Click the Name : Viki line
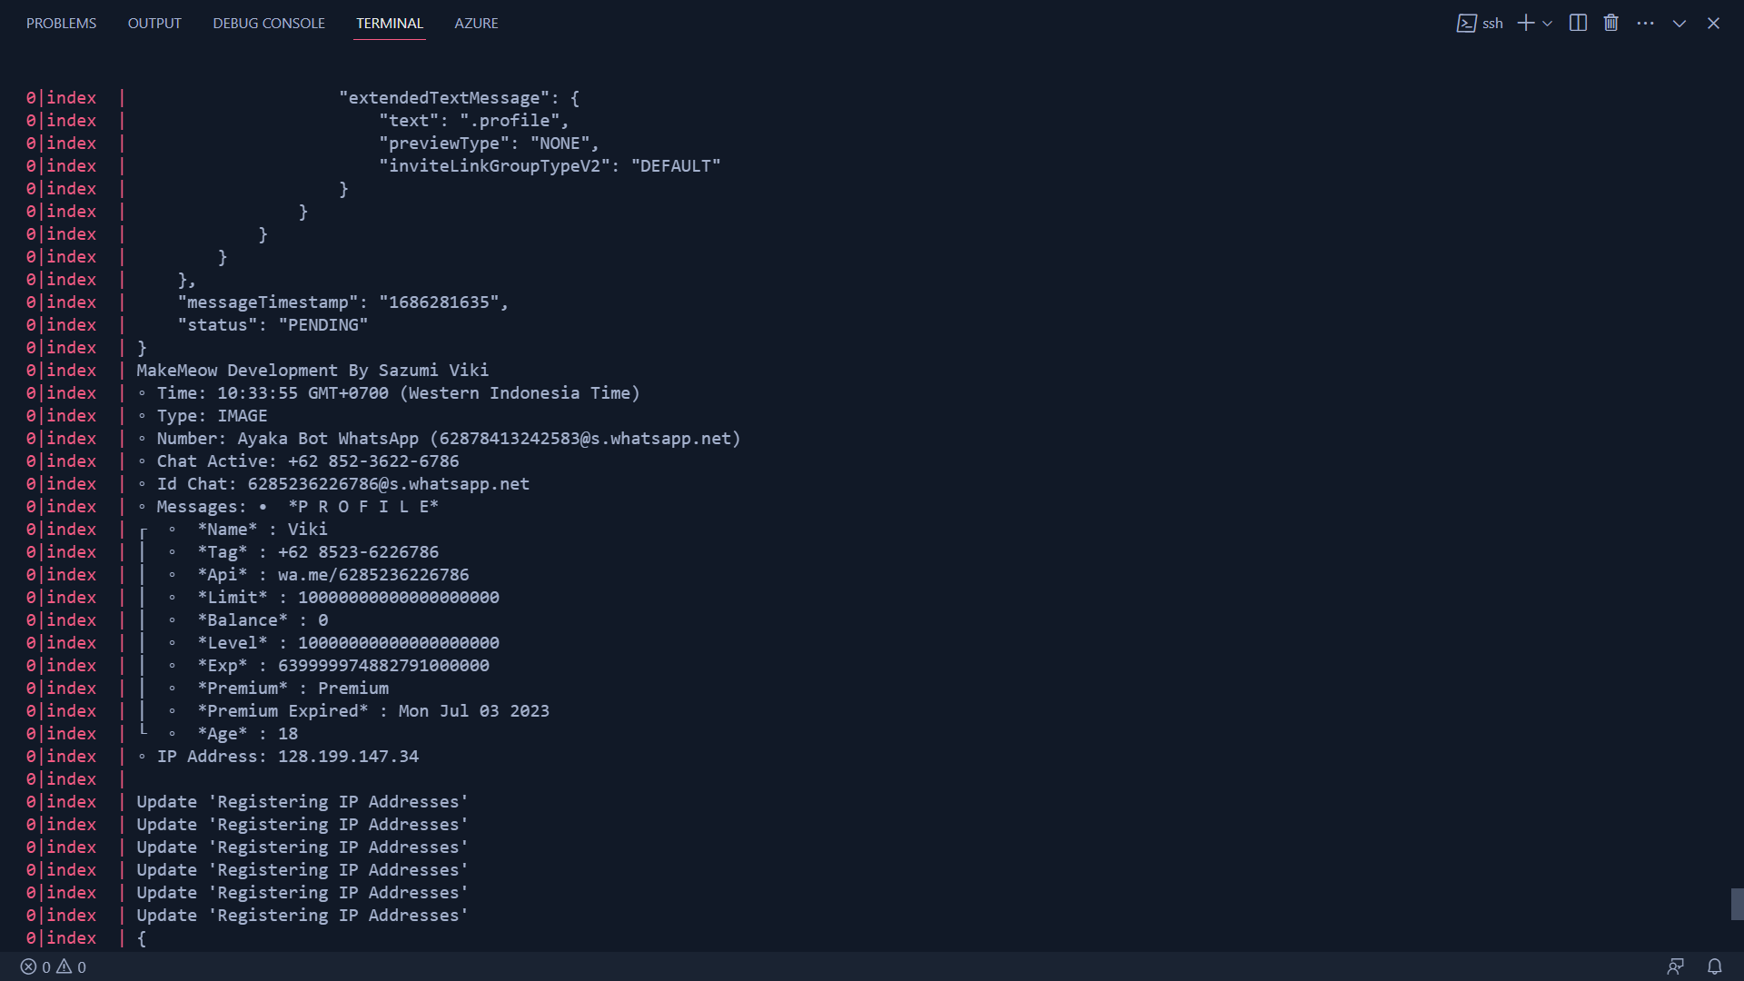 tap(263, 530)
